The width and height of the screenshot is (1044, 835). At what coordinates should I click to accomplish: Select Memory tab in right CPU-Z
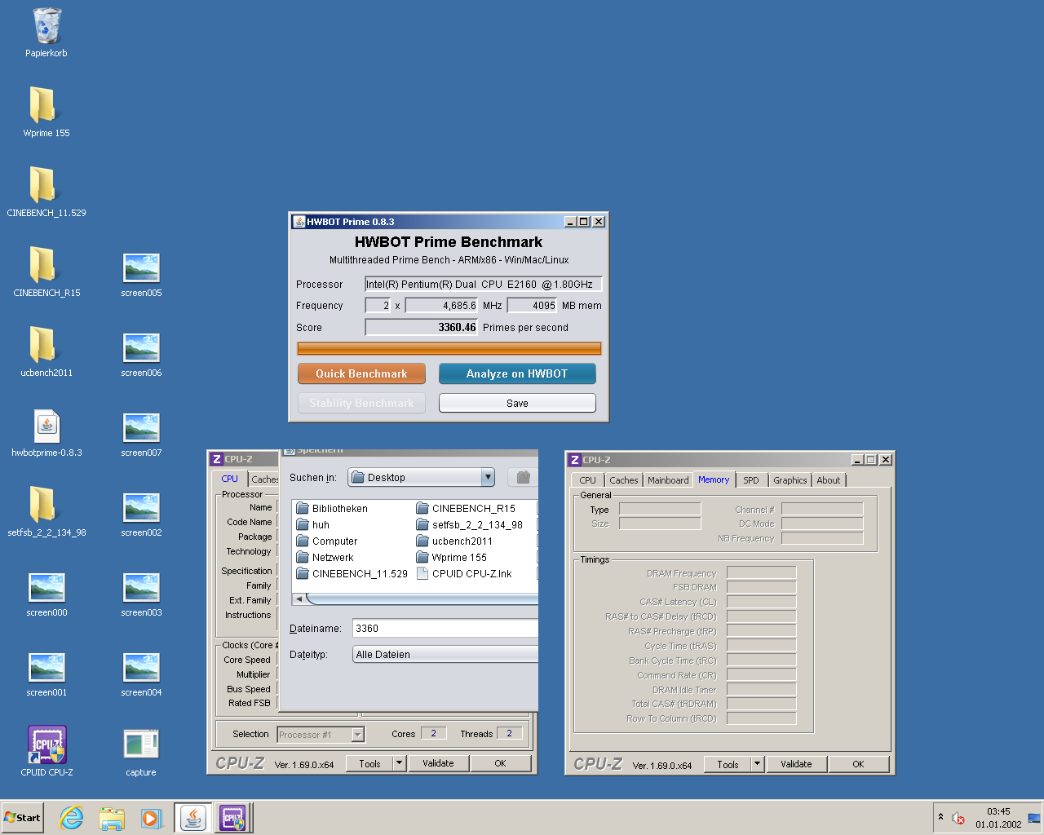coord(714,479)
